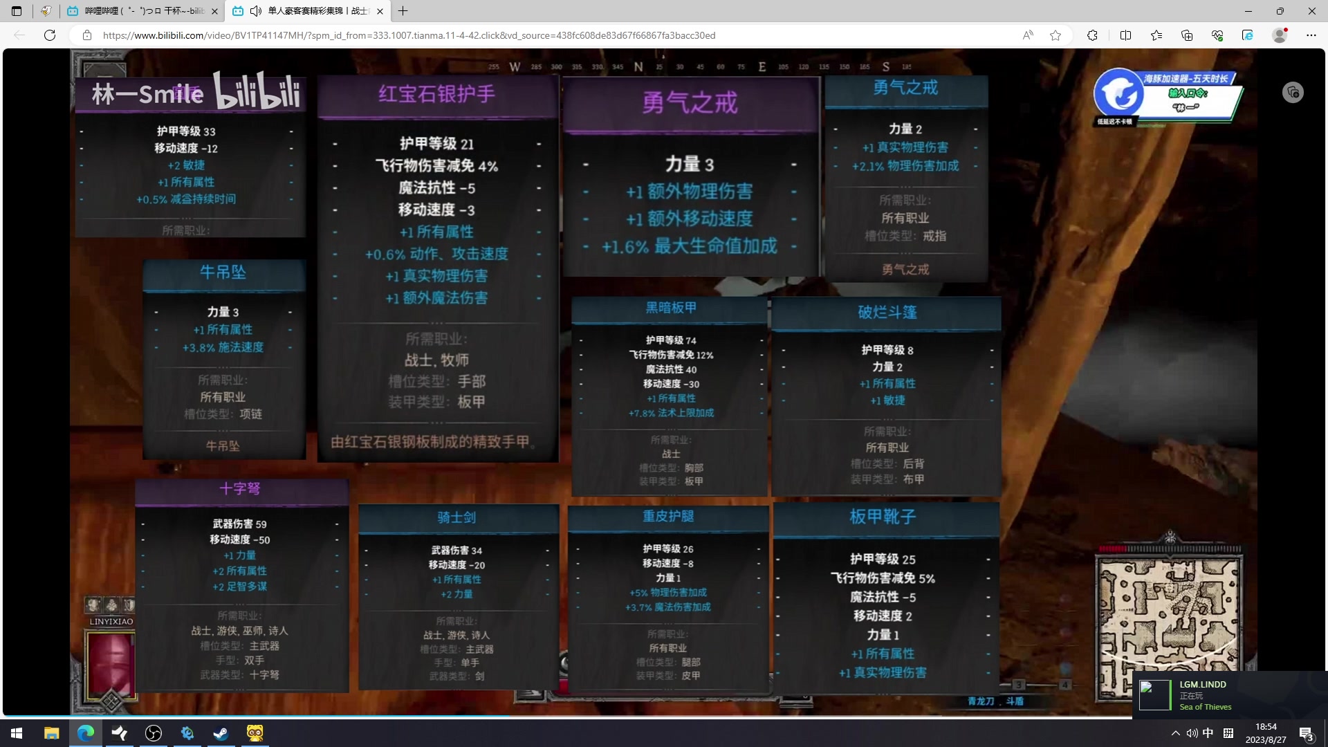The image size is (1328, 747).
Task: Open the Edge profile avatar
Action: 1279,35
